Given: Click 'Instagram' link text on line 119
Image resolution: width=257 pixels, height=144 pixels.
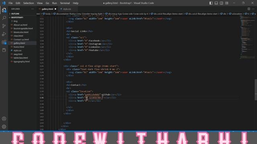Looking at the screenshot, I should coord(95,44).
